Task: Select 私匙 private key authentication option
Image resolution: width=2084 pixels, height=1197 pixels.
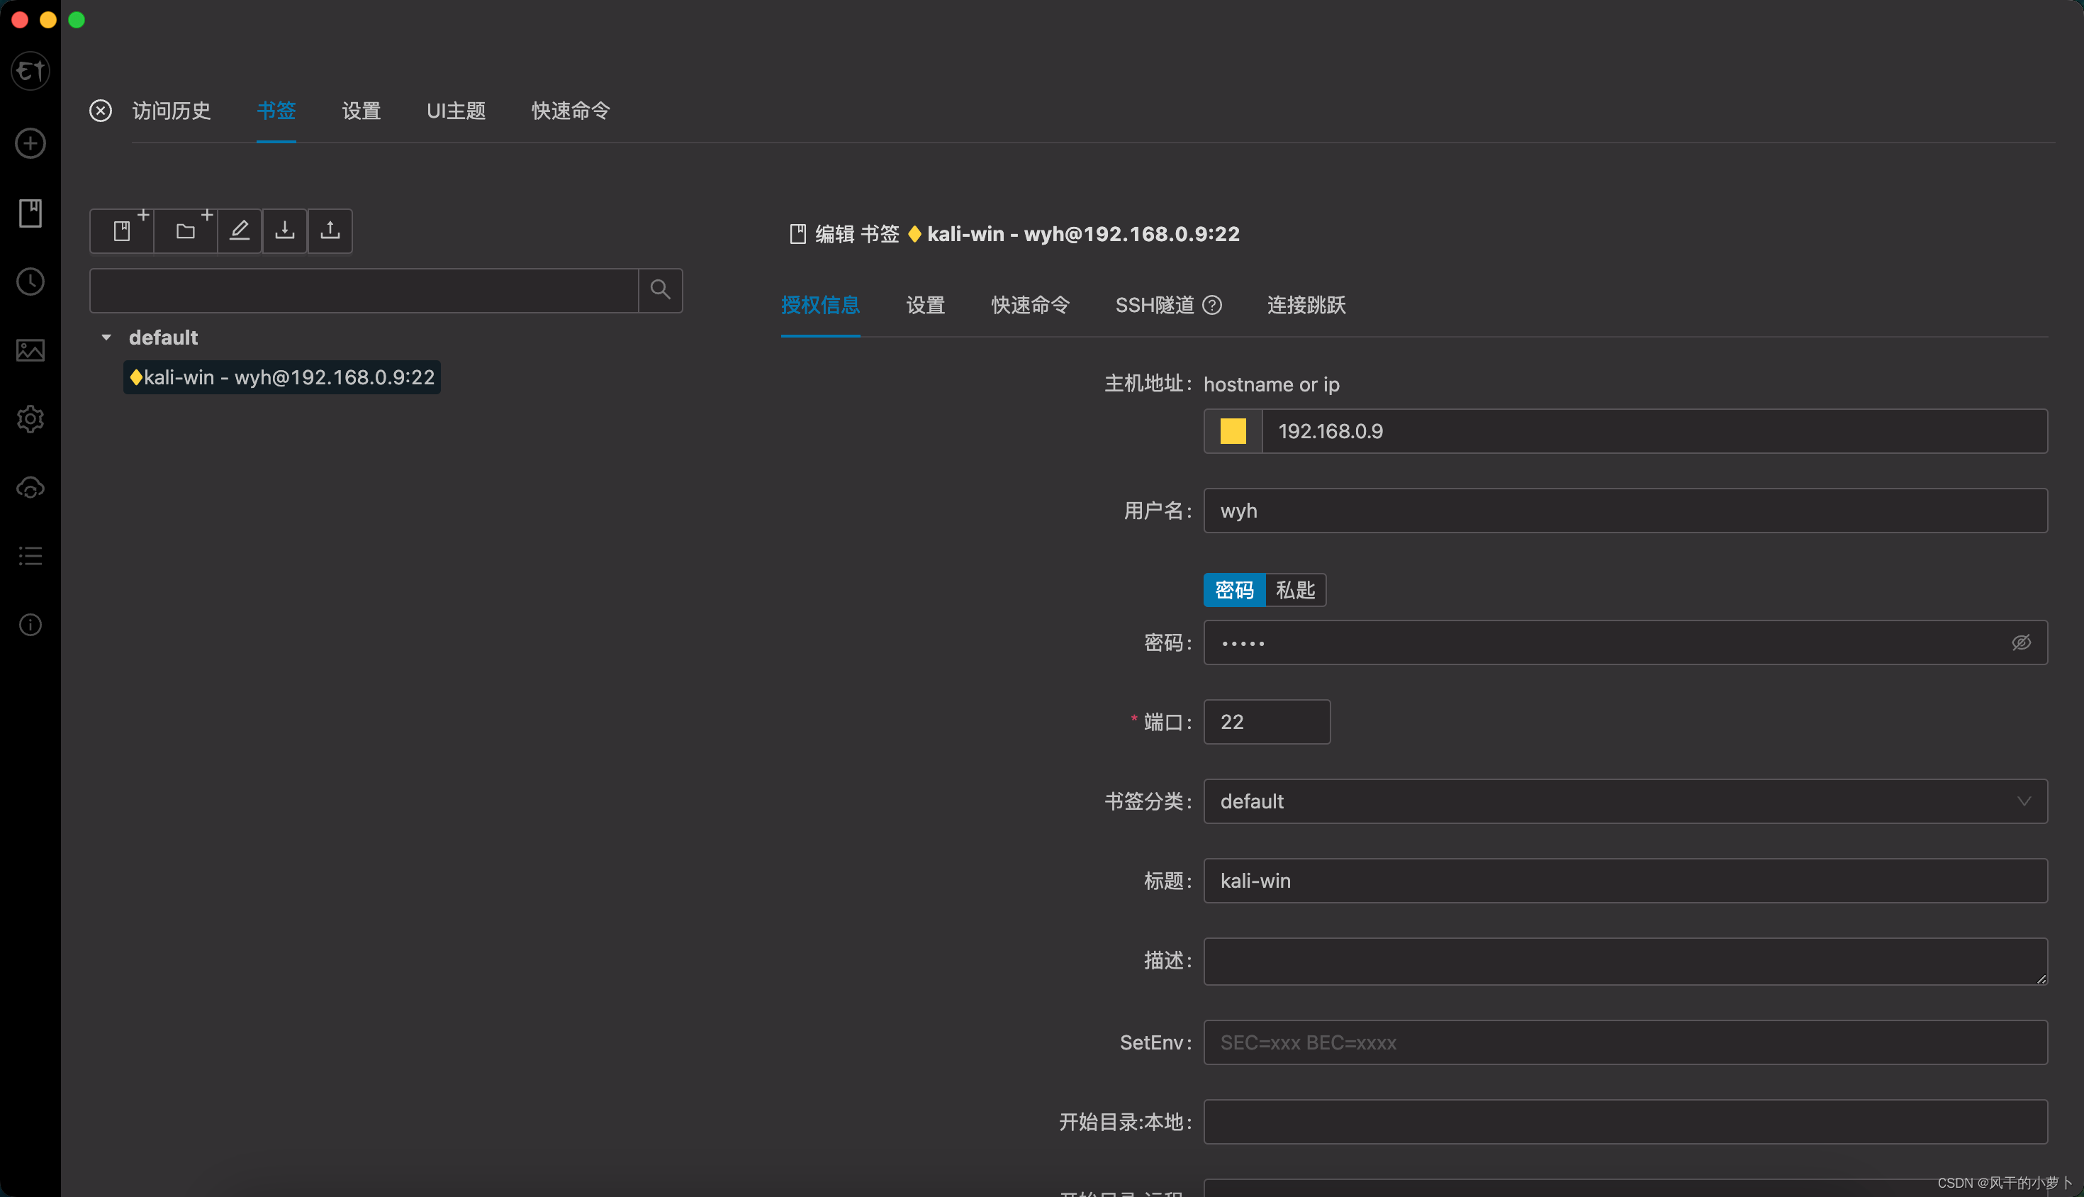Action: pos(1295,590)
